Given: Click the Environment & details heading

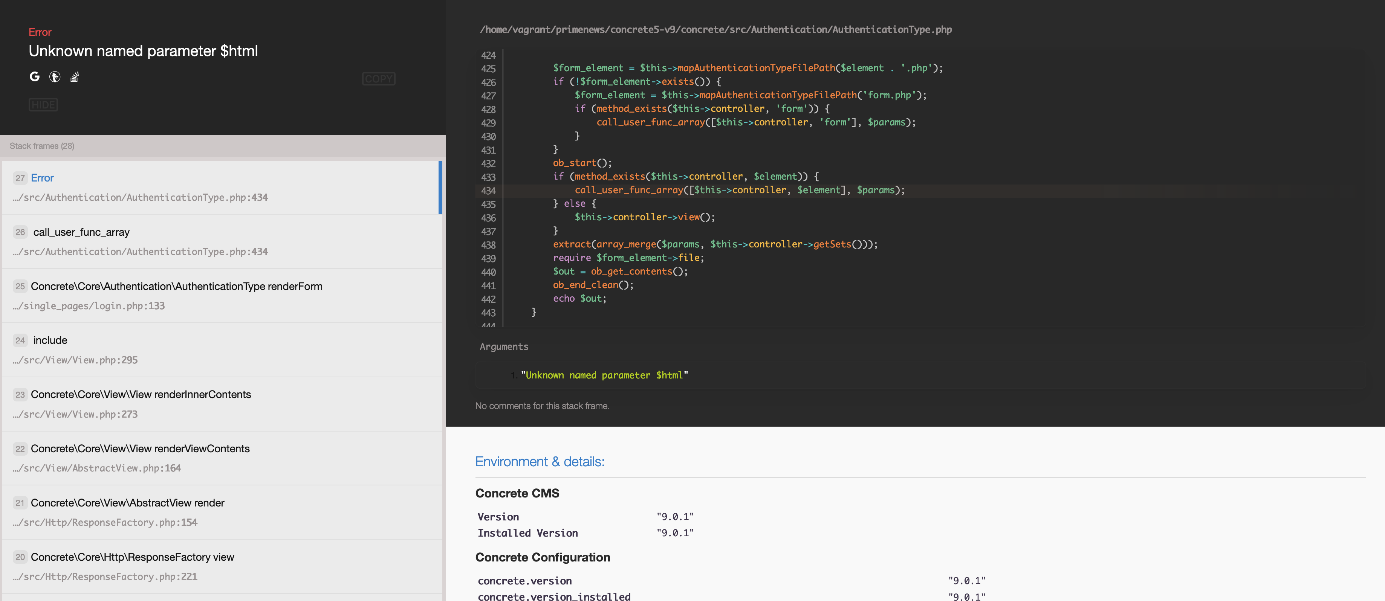Looking at the screenshot, I should point(539,461).
